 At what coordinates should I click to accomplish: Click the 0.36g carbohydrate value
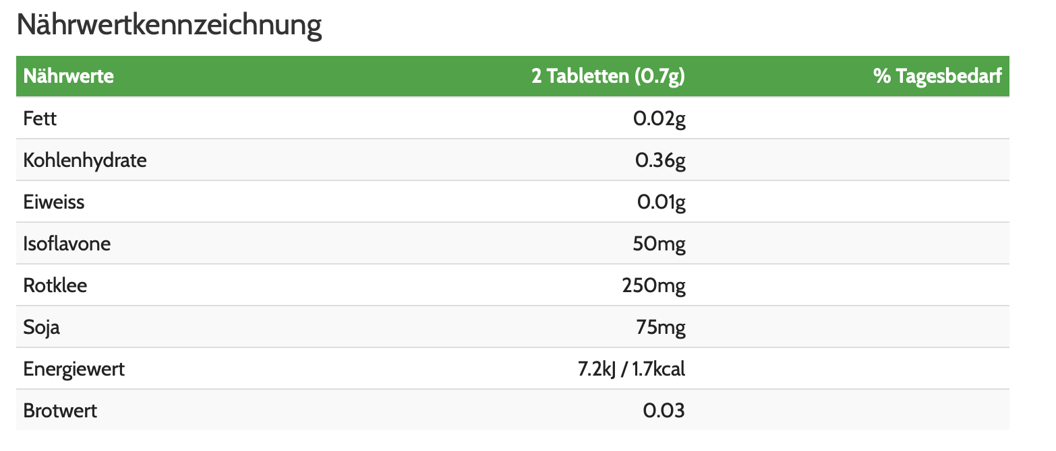660,161
